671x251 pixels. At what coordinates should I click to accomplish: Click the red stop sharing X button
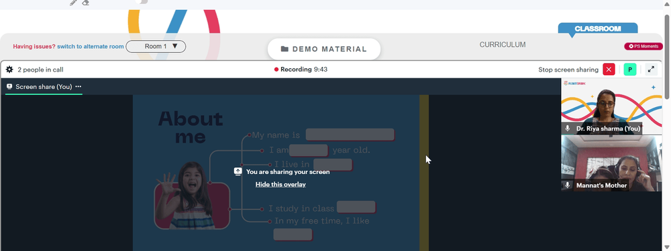click(x=609, y=69)
